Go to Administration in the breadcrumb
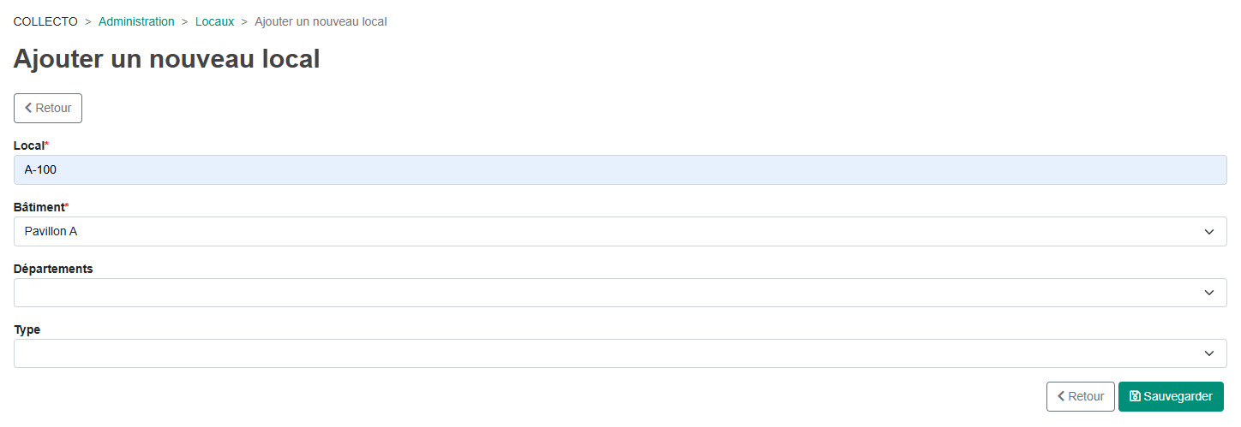 pos(136,21)
